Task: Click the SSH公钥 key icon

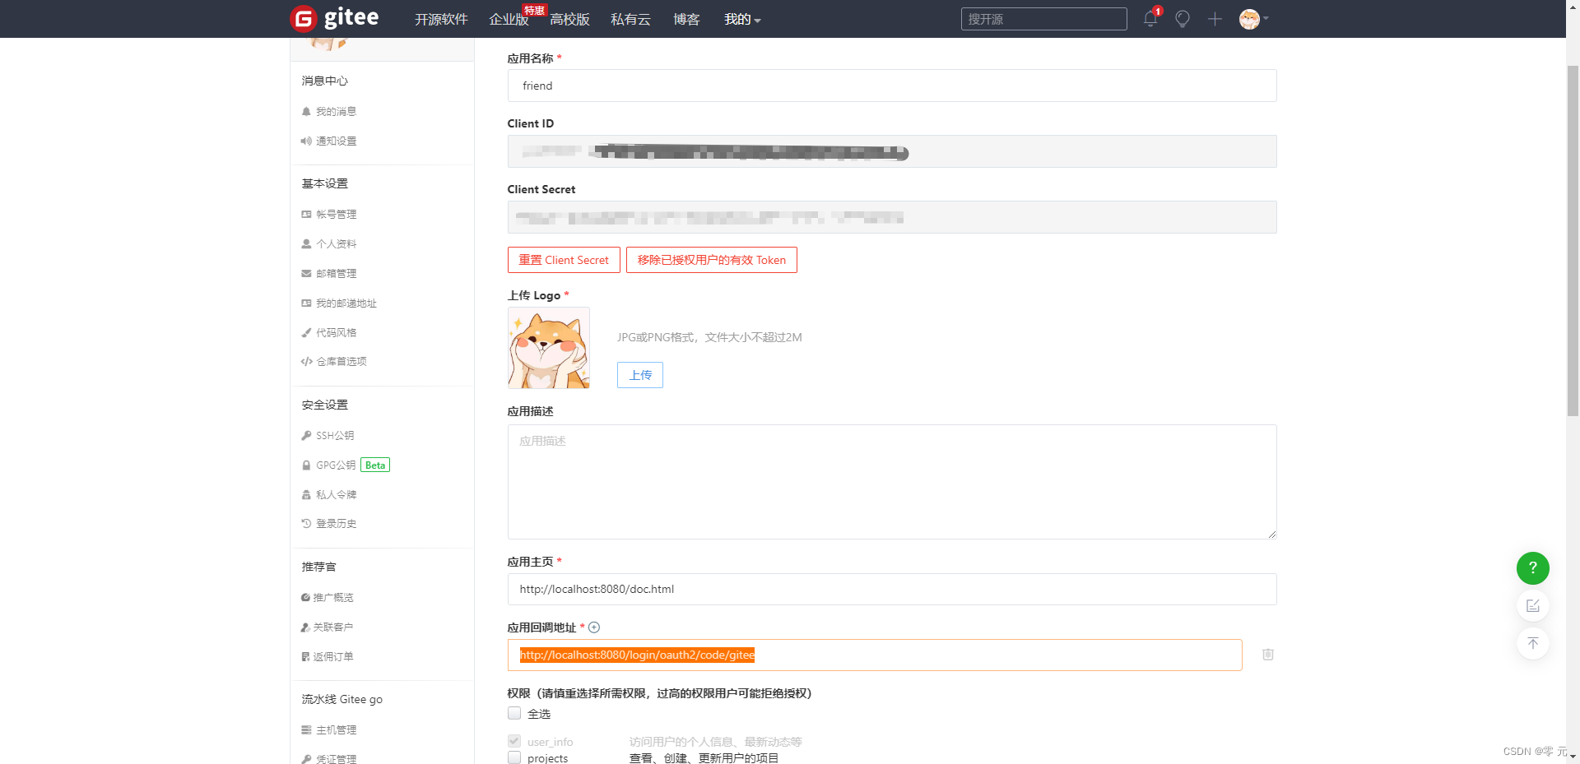Action: click(306, 435)
